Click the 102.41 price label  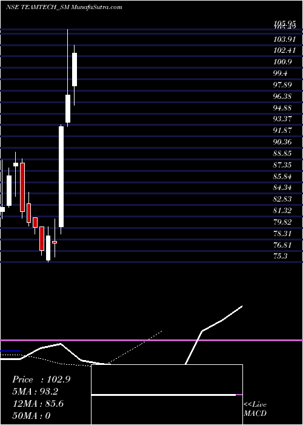tap(283, 50)
